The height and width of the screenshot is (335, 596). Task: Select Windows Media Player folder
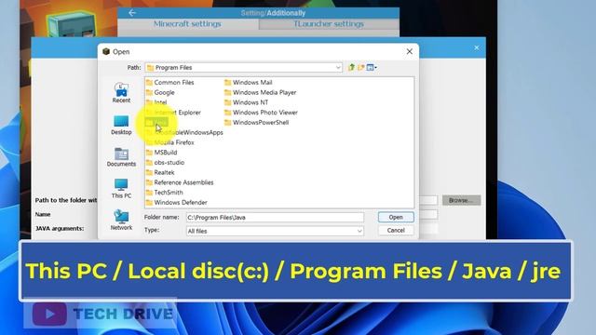[261, 92]
